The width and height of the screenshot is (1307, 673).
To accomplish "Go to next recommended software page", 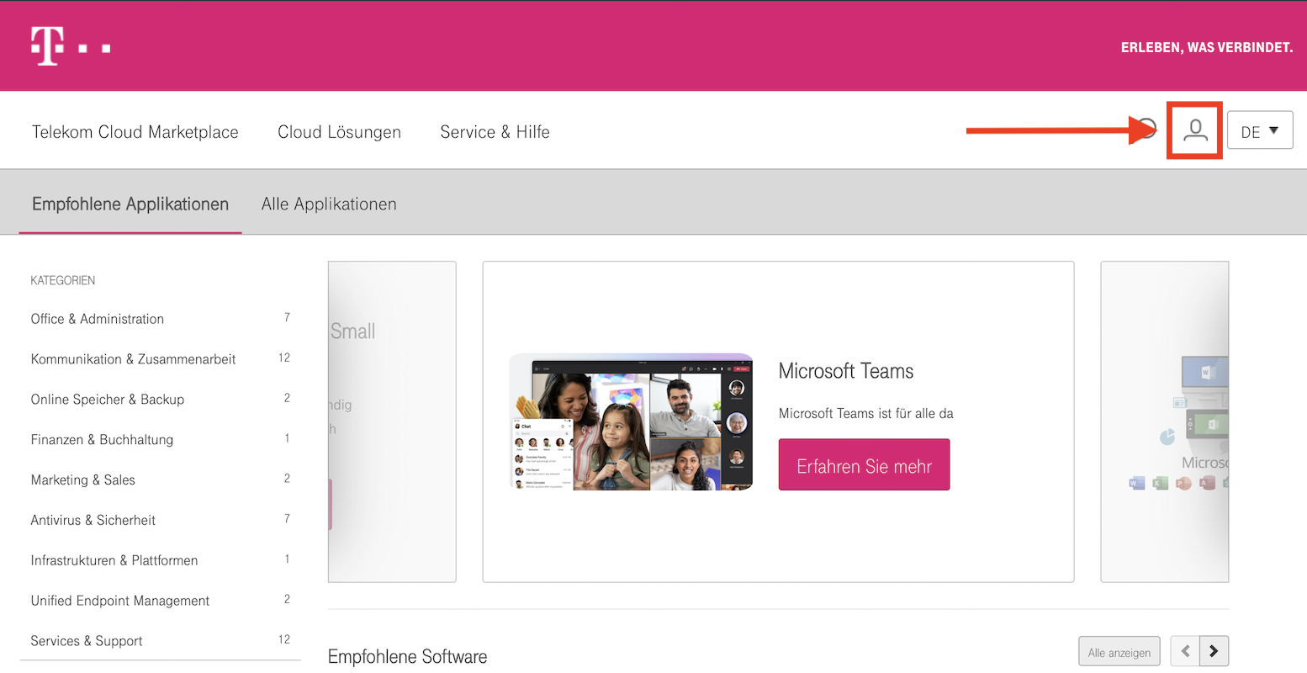I will 1214,651.
